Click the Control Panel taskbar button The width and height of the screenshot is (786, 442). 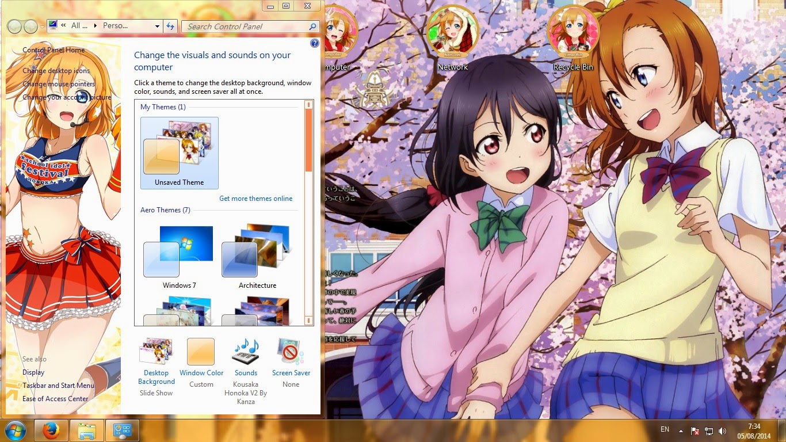(x=123, y=430)
